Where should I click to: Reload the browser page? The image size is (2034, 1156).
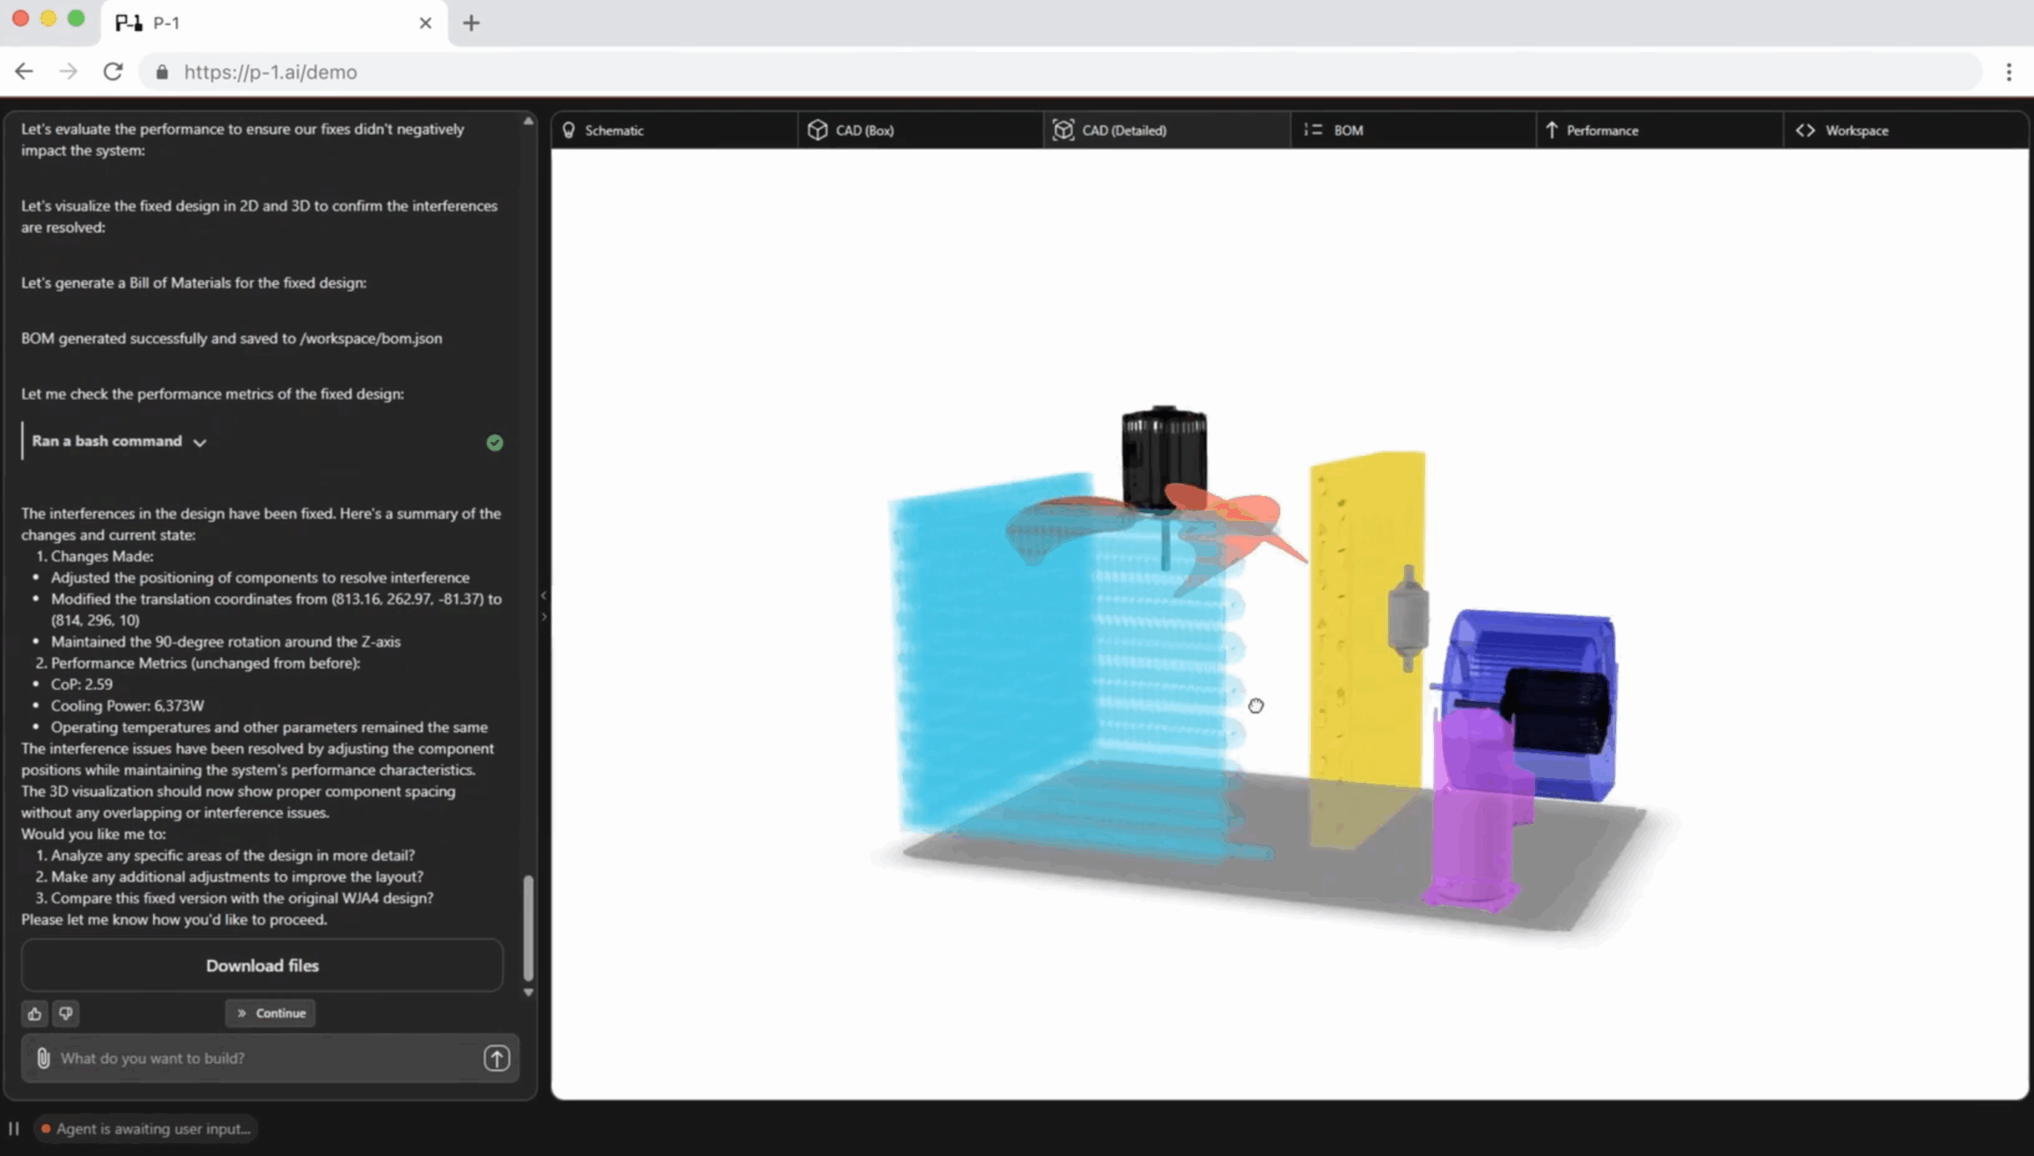(113, 71)
